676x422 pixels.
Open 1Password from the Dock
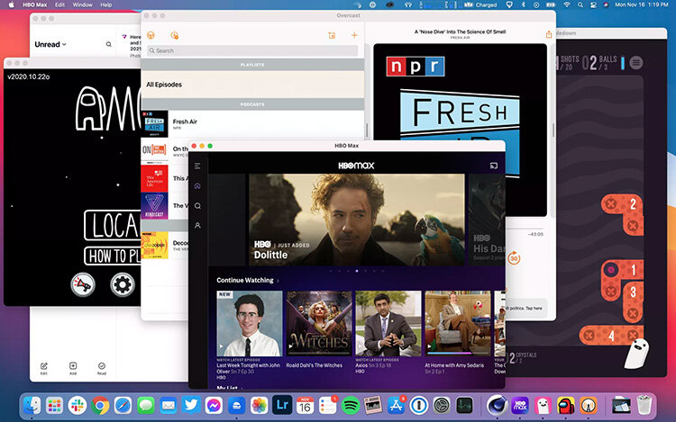418,405
